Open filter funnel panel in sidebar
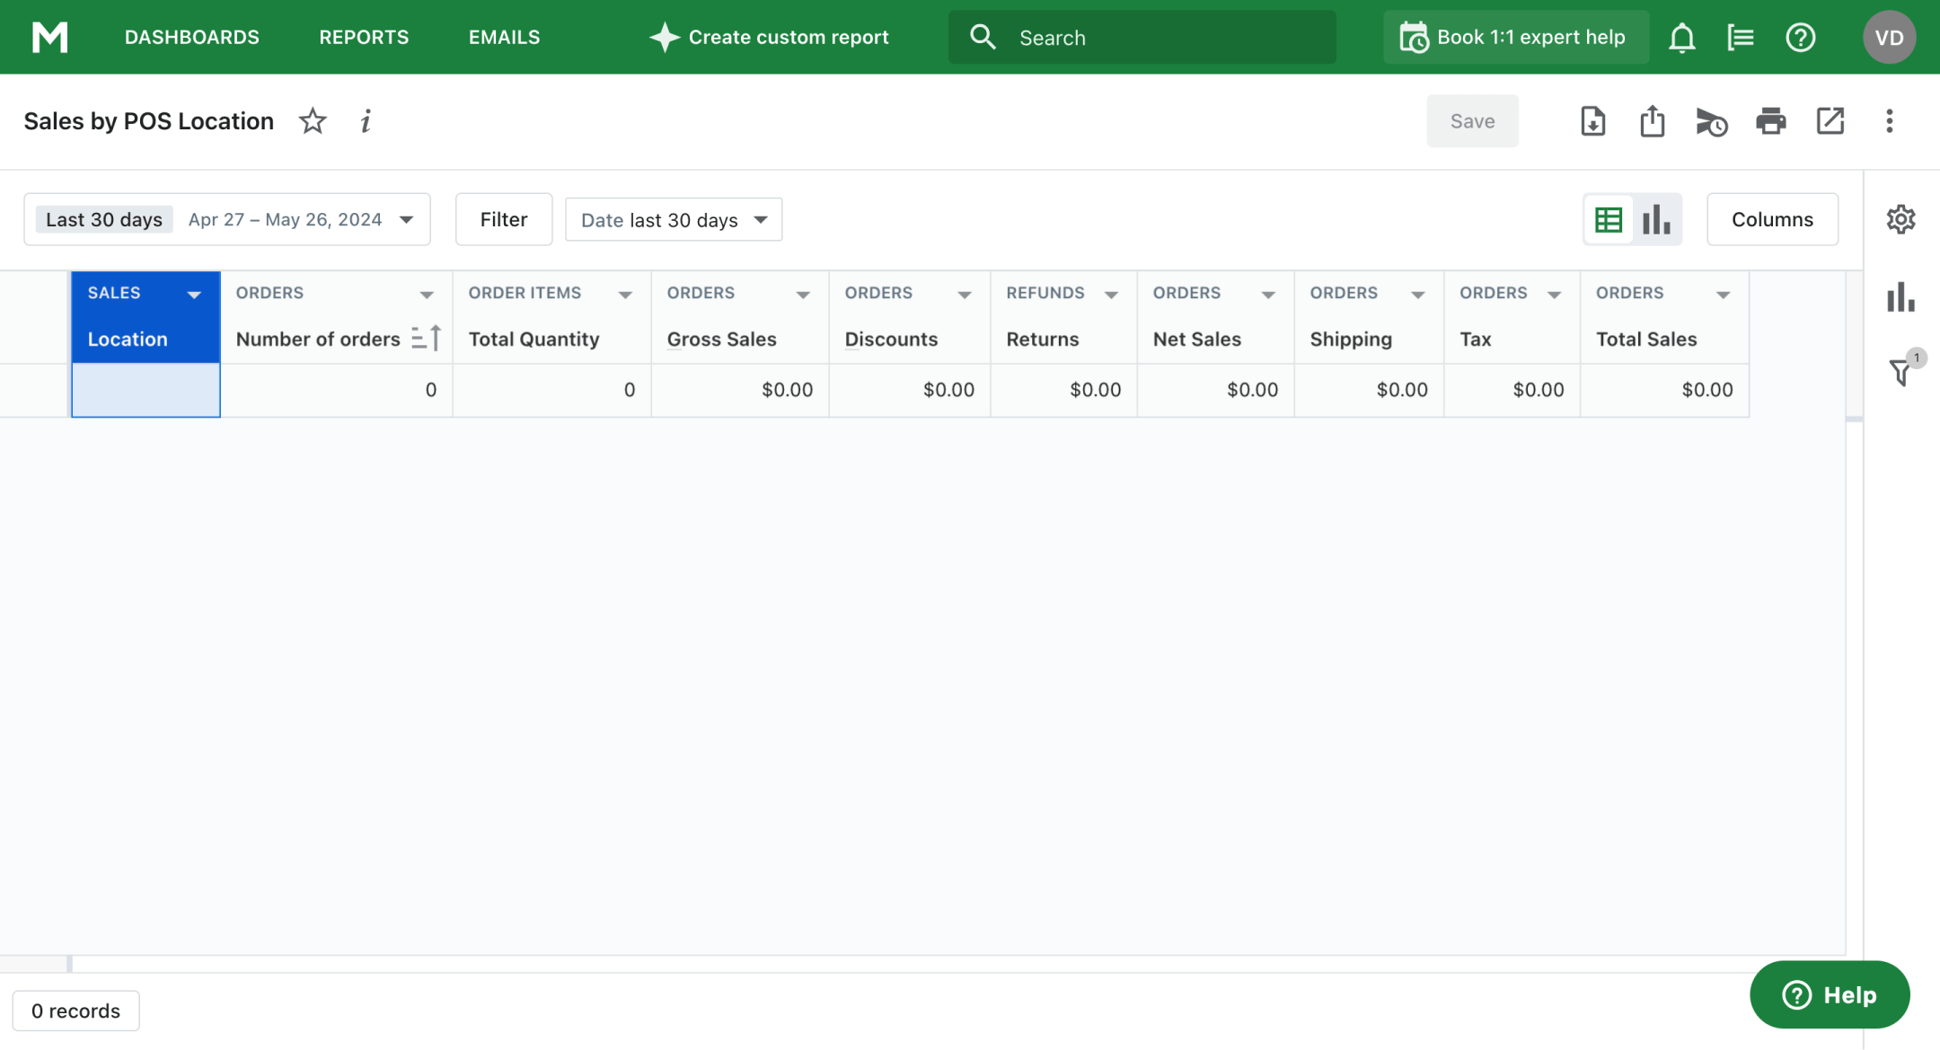 click(1900, 371)
